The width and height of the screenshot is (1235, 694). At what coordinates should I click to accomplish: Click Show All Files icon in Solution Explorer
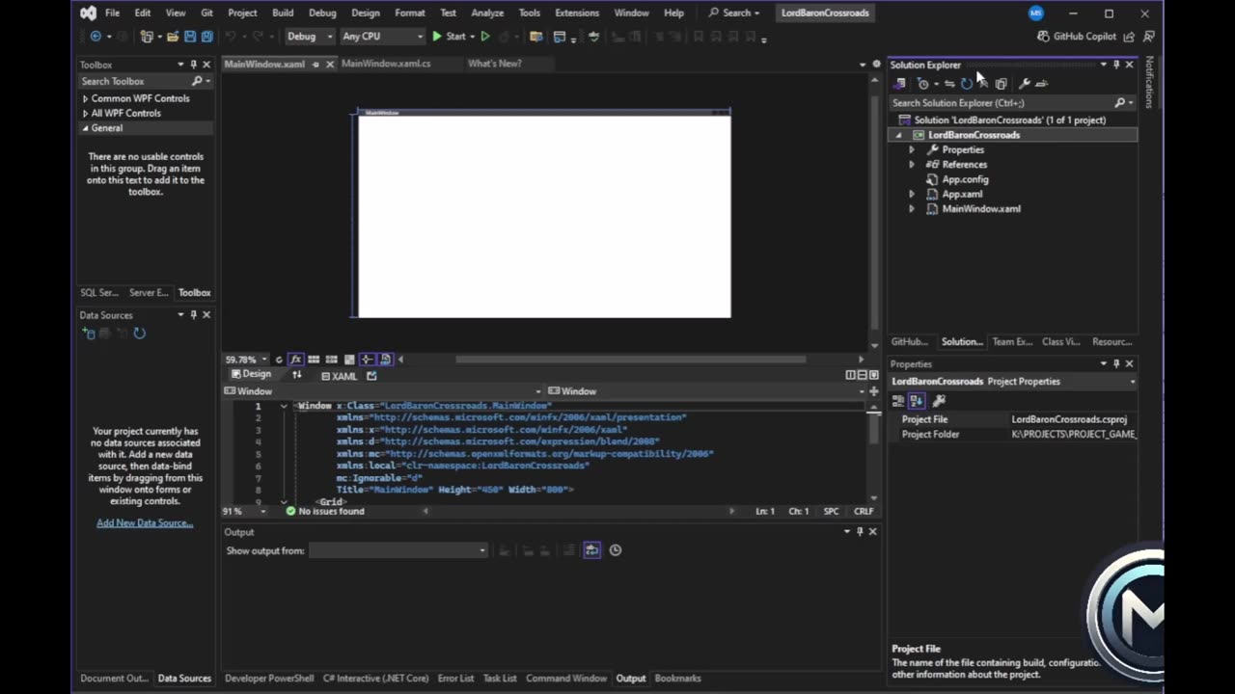pyautogui.click(x=1001, y=84)
